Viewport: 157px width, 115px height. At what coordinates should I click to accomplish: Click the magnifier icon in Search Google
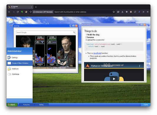click(x=74, y=32)
